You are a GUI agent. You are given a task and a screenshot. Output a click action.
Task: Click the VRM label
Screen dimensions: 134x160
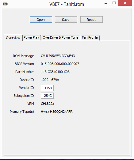click(x=31, y=104)
